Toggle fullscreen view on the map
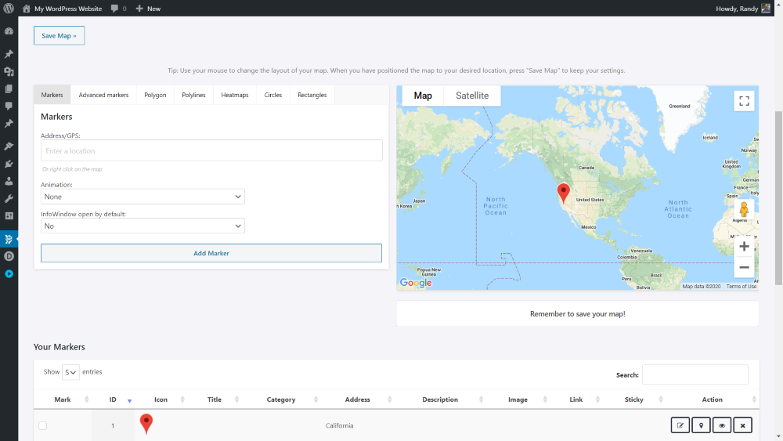Screen dimensions: 783x441 click(x=744, y=101)
